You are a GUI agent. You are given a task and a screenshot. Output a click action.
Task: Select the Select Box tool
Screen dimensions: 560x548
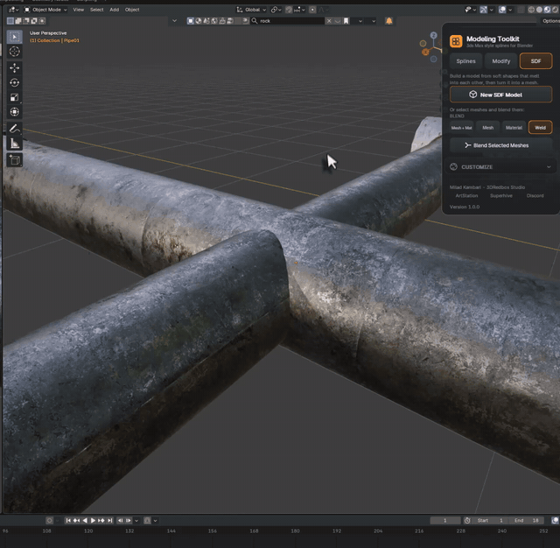[15, 37]
